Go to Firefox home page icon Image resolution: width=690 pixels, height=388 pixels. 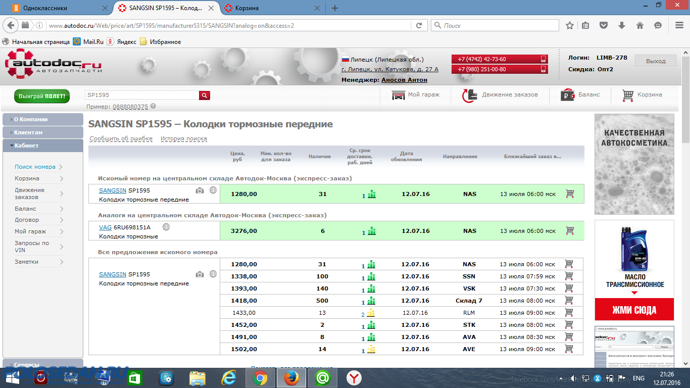click(639, 25)
